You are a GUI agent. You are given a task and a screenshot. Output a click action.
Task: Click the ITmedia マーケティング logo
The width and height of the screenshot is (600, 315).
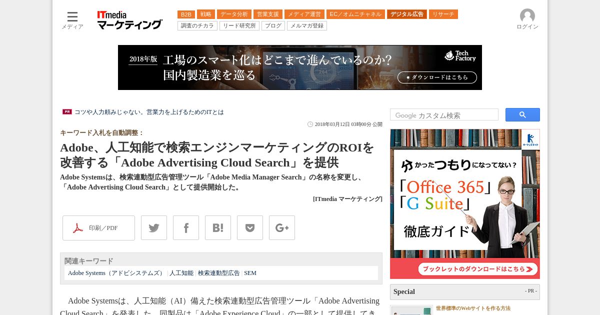click(x=129, y=20)
